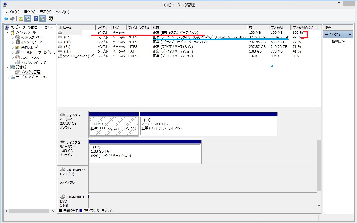Click the 記憶域 storage icon
Screen dimensions: 357x223
pos(12,67)
